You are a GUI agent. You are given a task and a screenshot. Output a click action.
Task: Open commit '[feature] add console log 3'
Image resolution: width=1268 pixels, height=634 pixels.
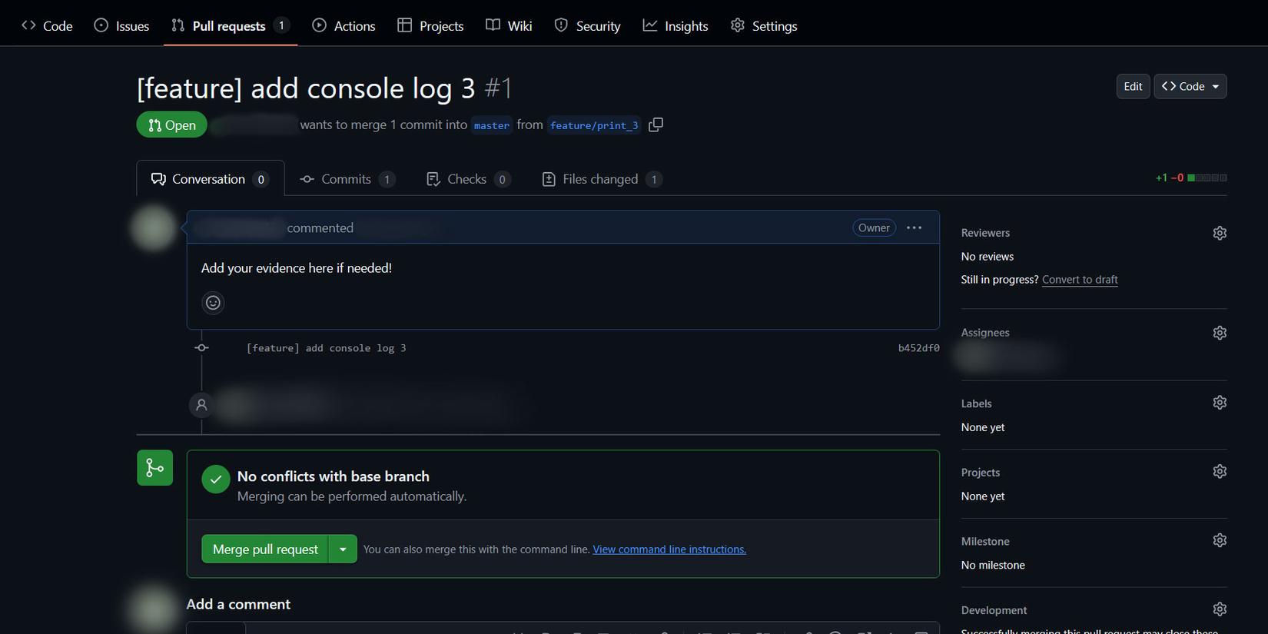point(326,348)
